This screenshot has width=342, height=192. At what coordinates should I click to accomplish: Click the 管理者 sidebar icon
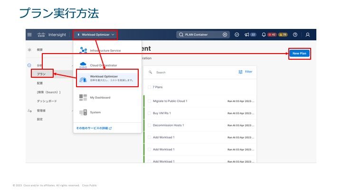[29, 110]
